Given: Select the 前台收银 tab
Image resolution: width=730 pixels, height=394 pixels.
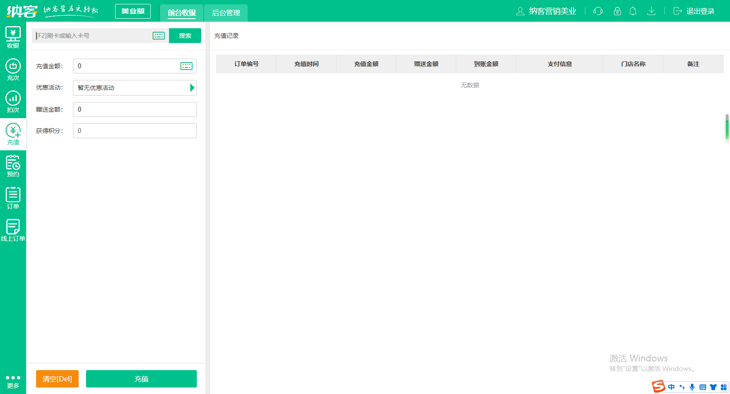Looking at the screenshot, I should click(182, 13).
